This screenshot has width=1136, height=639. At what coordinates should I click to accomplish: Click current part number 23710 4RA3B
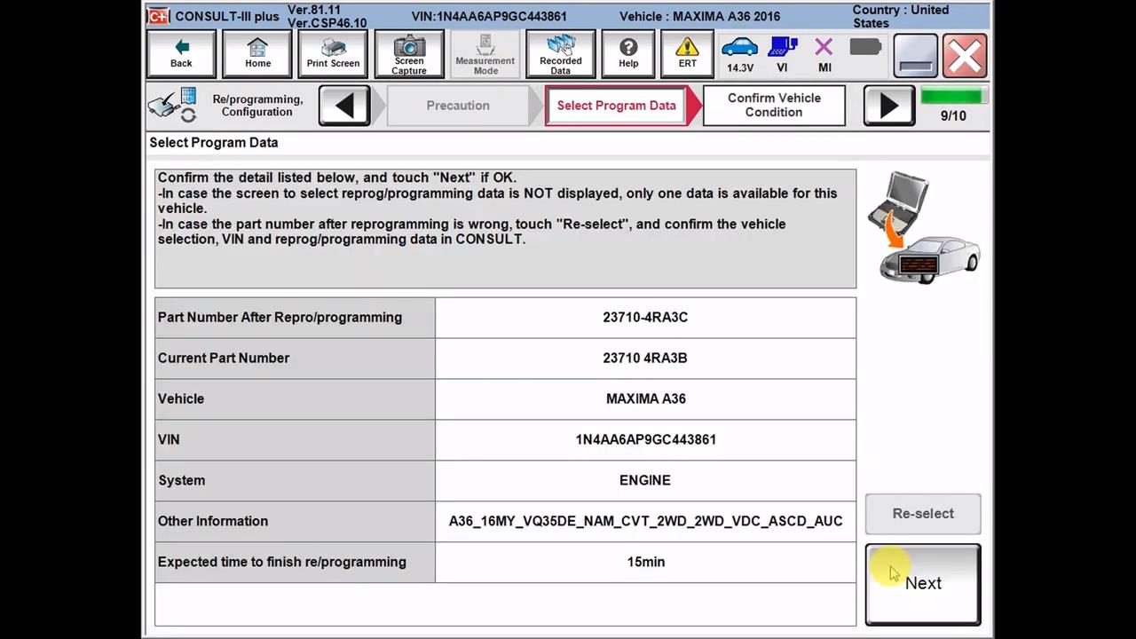tap(645, 358)
